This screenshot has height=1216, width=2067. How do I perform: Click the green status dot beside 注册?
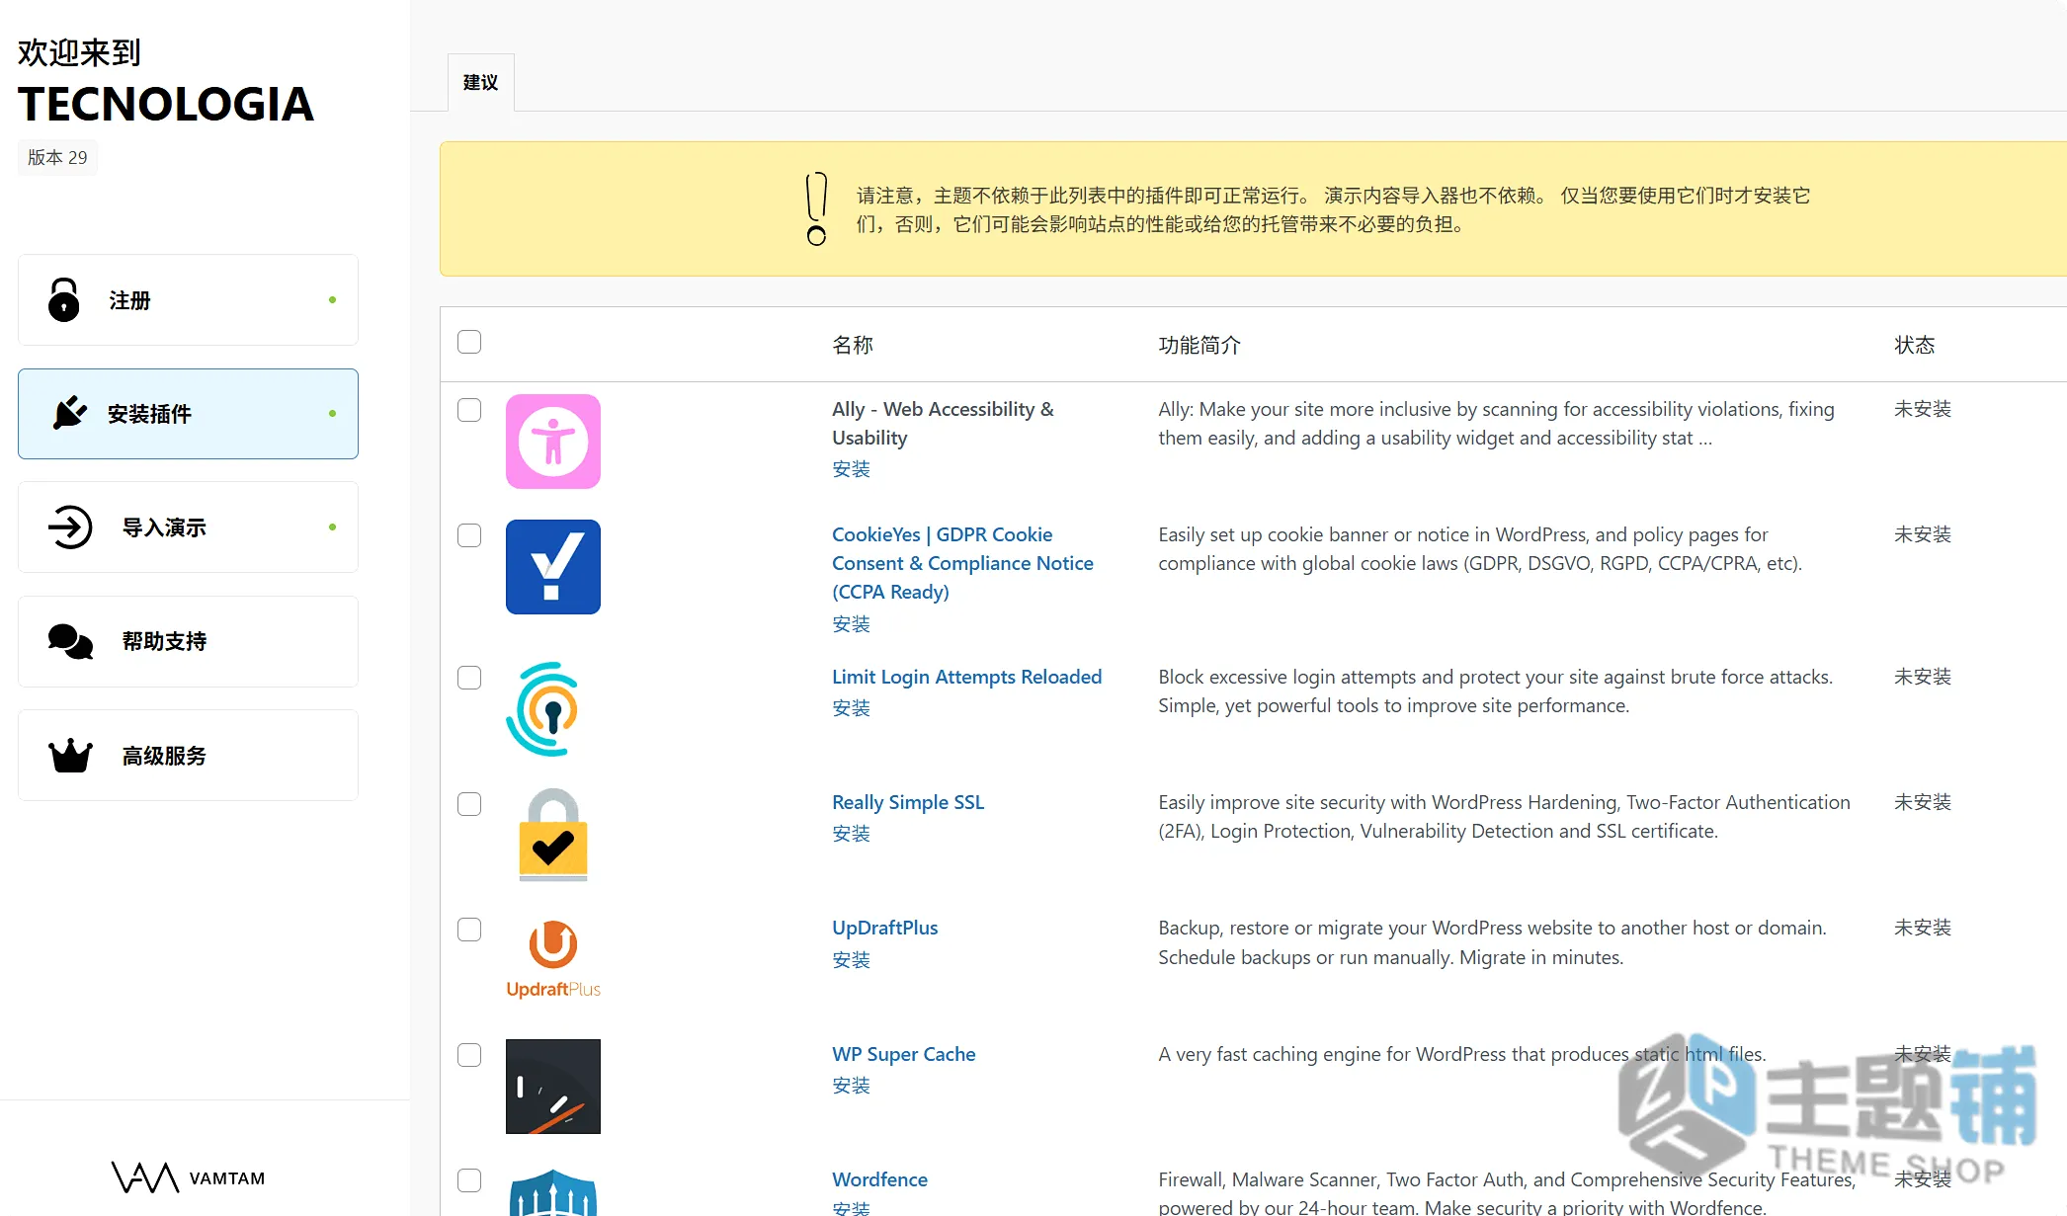point(332,299)
